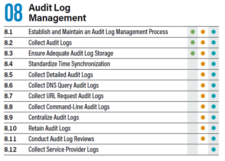Open the Collect URL Request Audit Logs item
This screenshot has height=161, width=225.
pyautogui.click(x=66, y=96)
